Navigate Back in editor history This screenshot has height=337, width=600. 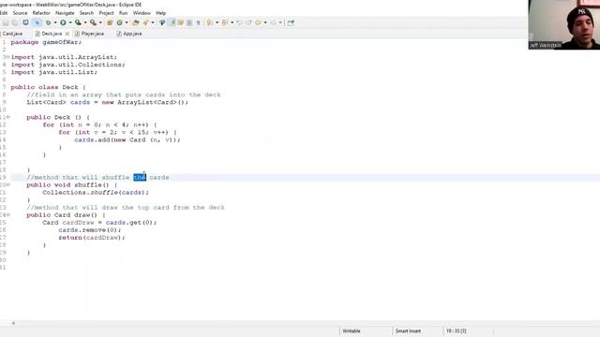[258, 22]
